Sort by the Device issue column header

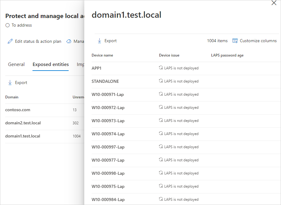169,55
